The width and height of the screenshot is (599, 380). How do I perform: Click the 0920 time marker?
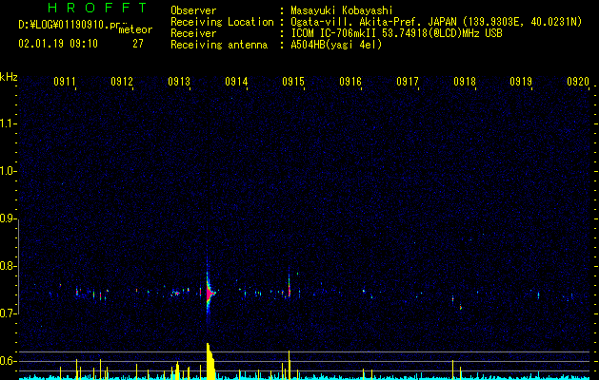pos(578,82)
